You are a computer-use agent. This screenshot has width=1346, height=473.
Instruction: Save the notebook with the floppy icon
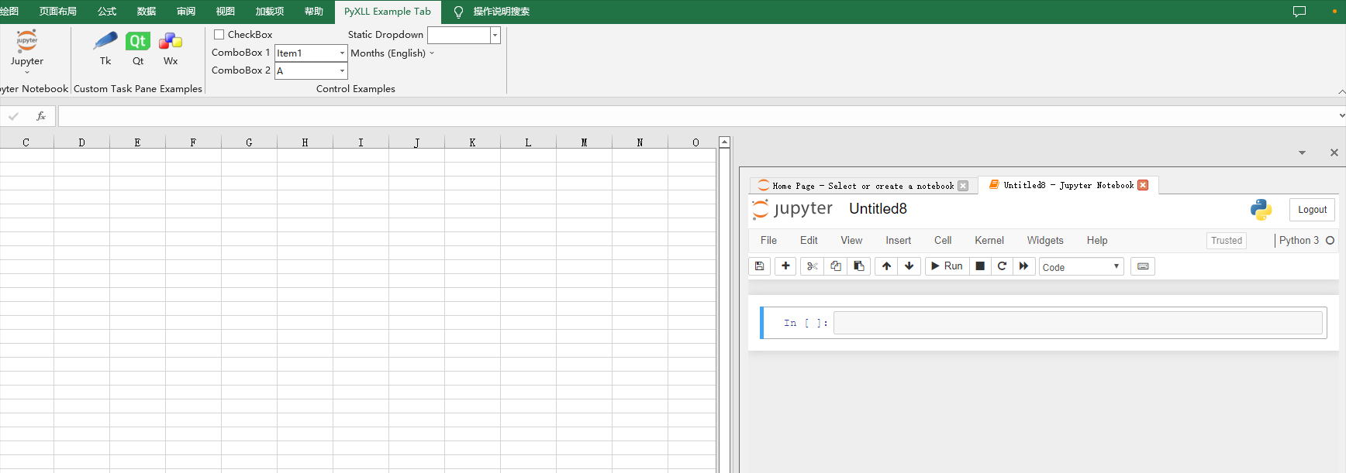[x=760, y=266]
